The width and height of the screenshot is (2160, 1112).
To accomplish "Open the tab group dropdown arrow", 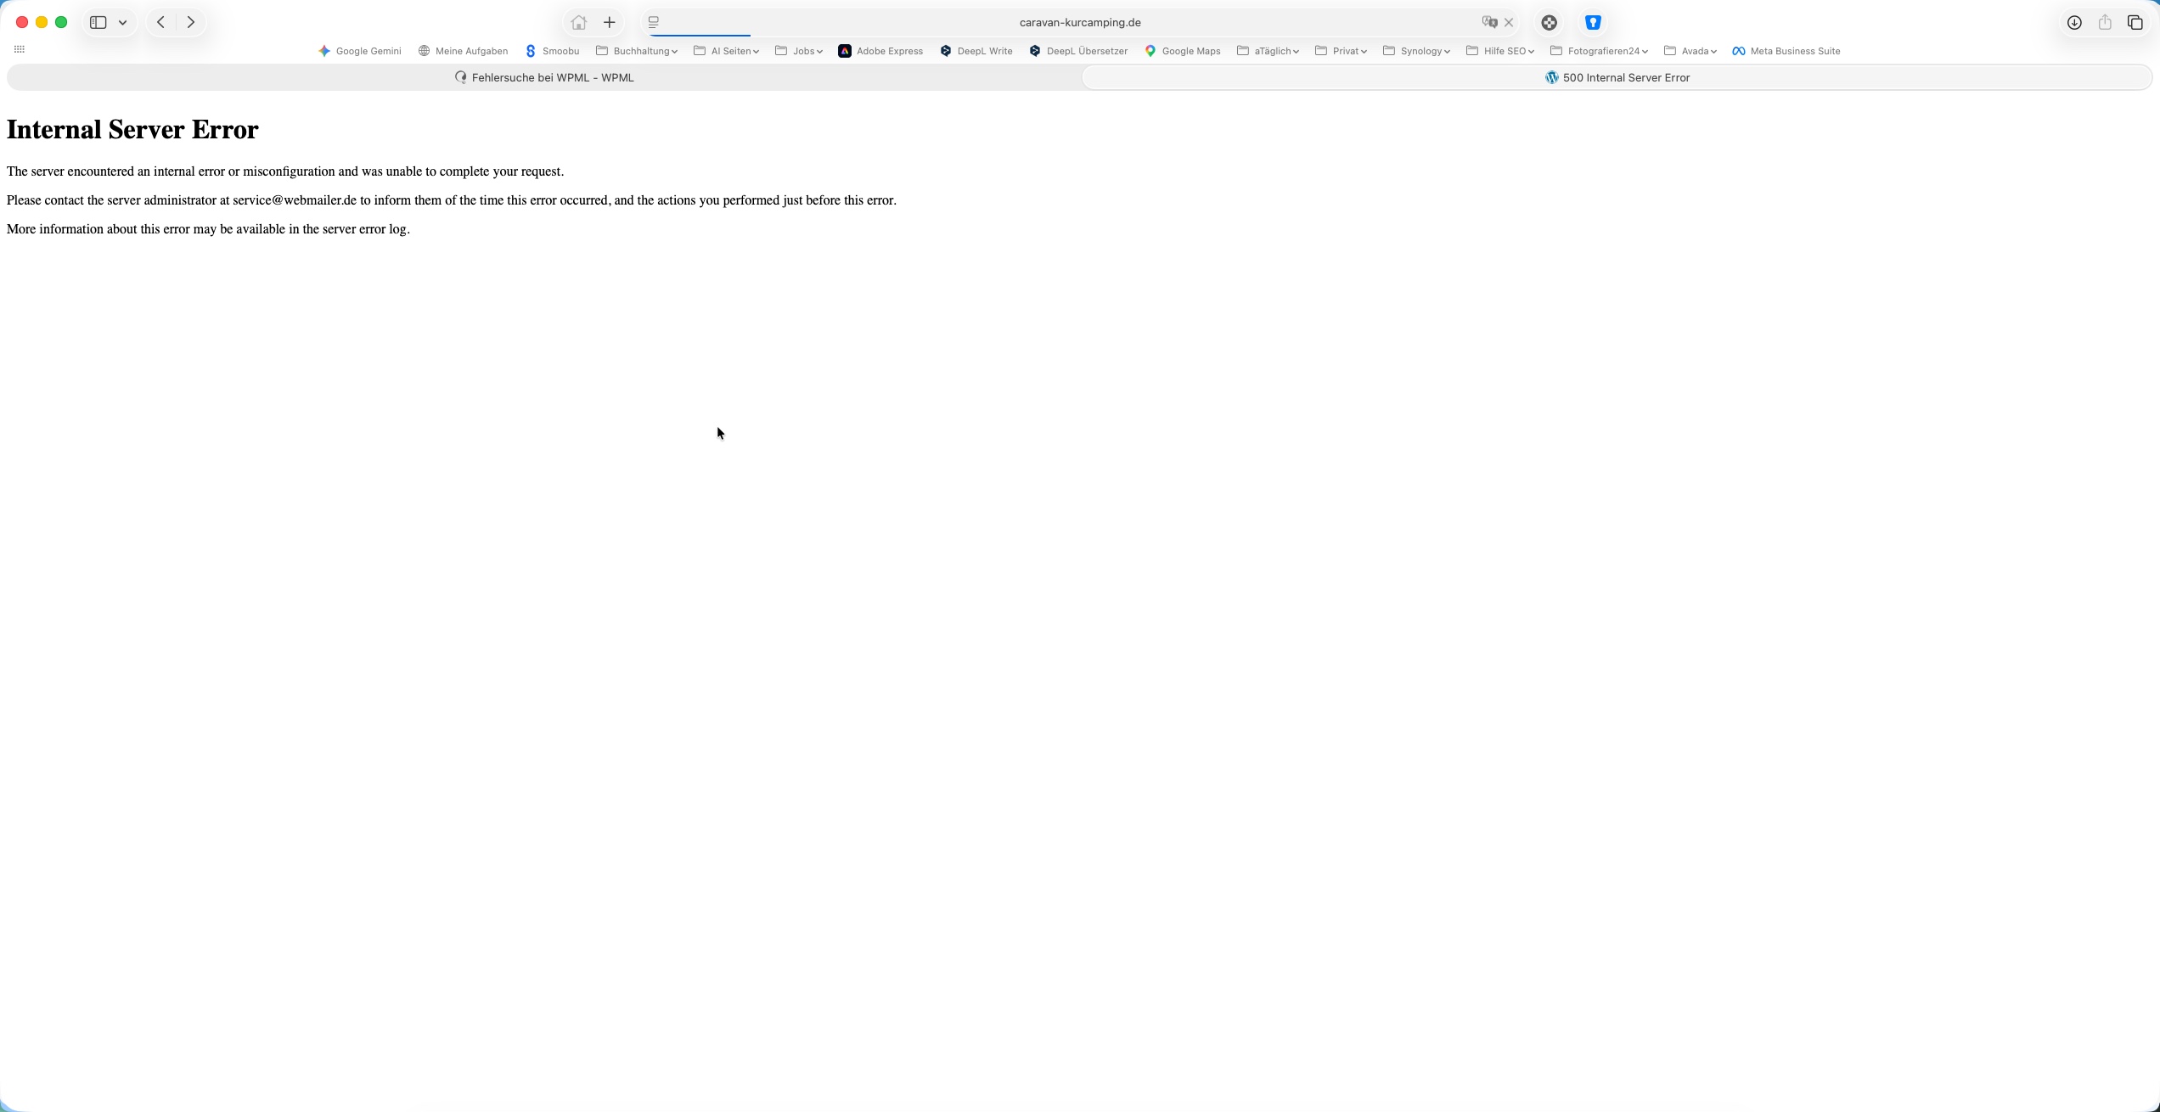I will pos(123,23).
